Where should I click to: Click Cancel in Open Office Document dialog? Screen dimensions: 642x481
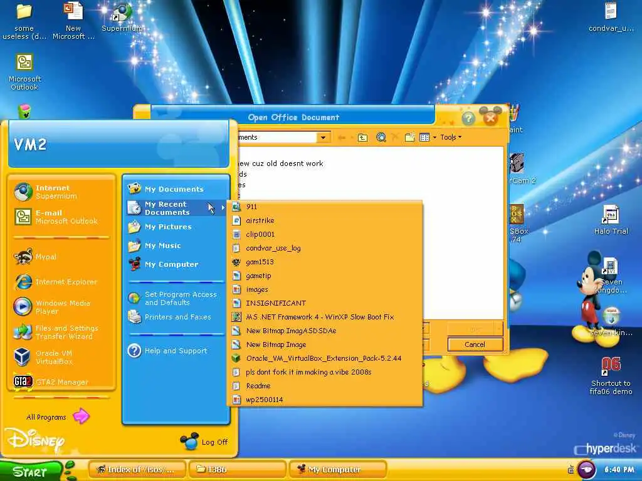[x=475, y=345]
